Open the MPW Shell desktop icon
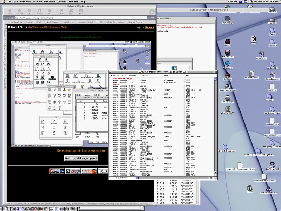The image size is (281, 211). (x=227, y=19)
